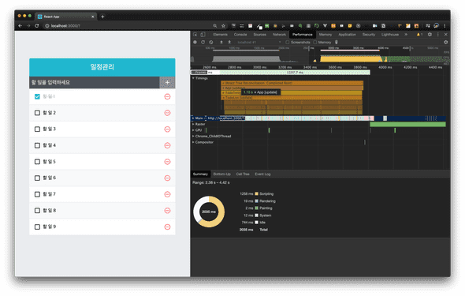Viewport: 465px width, 296px height.
Task: Switch to the Bottom-Up tab
Action: 221,174
